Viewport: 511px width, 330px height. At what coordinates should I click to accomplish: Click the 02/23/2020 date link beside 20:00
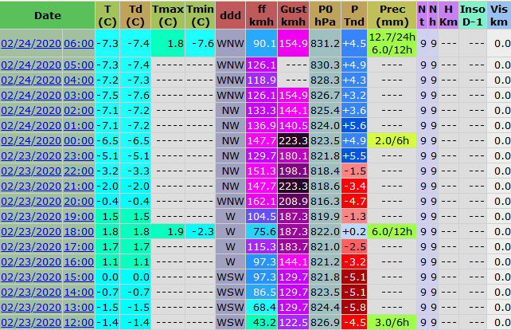point(30,200)
